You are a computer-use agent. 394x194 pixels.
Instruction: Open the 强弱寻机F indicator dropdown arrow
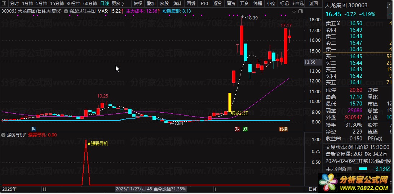click(x=3, y=135)
